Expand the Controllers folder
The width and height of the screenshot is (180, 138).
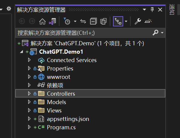[29, 94]
